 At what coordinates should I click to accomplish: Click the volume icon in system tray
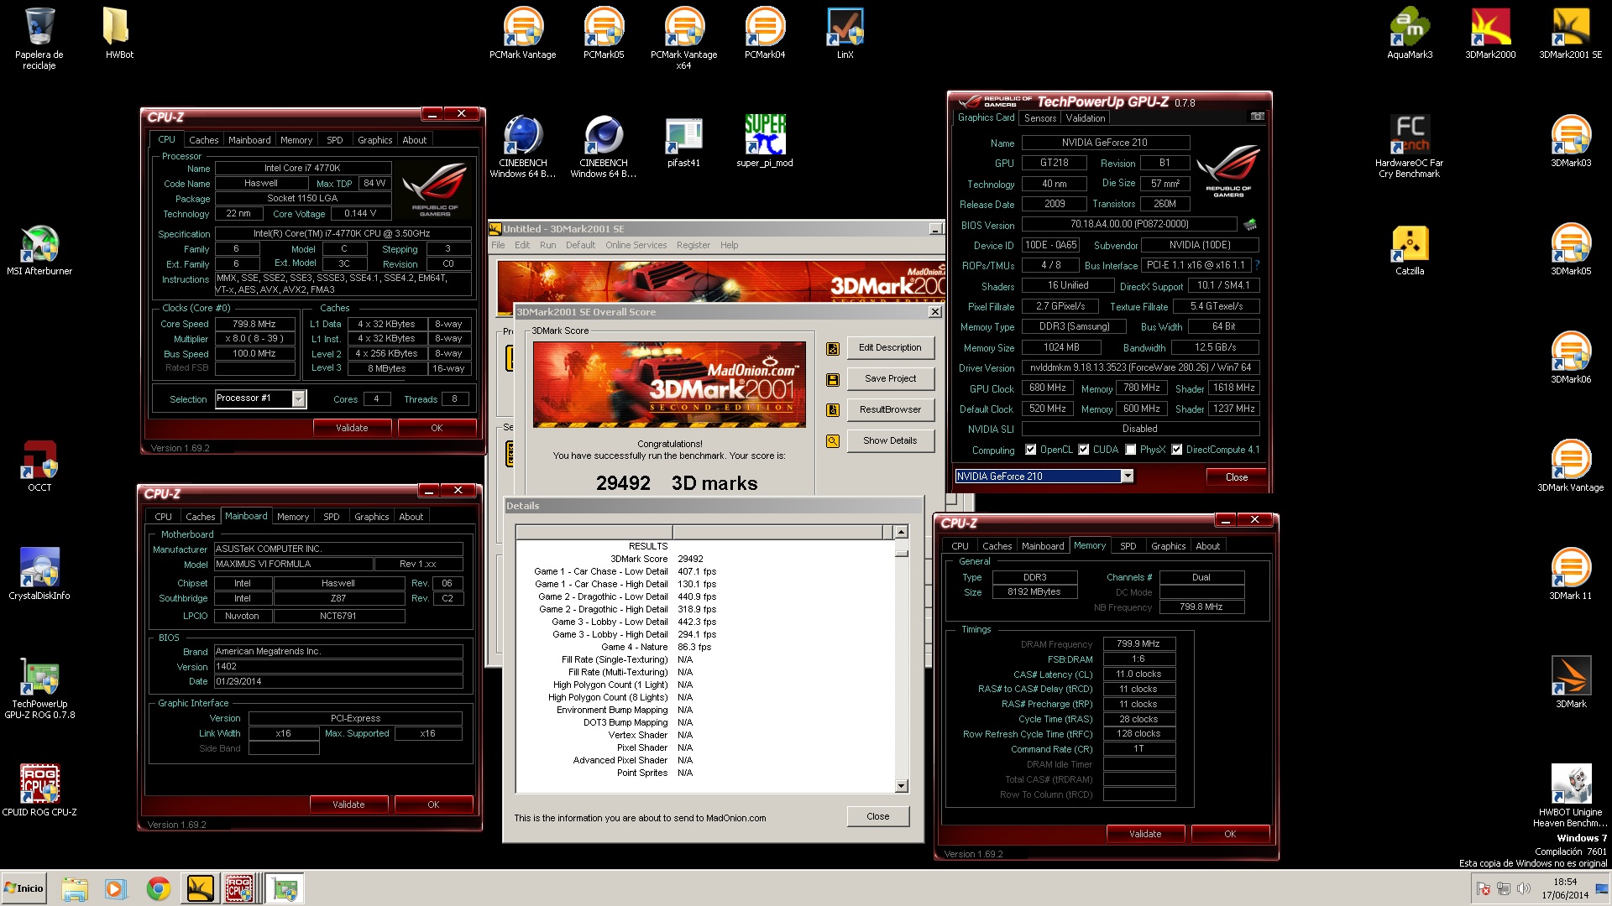click(1523, 888)
